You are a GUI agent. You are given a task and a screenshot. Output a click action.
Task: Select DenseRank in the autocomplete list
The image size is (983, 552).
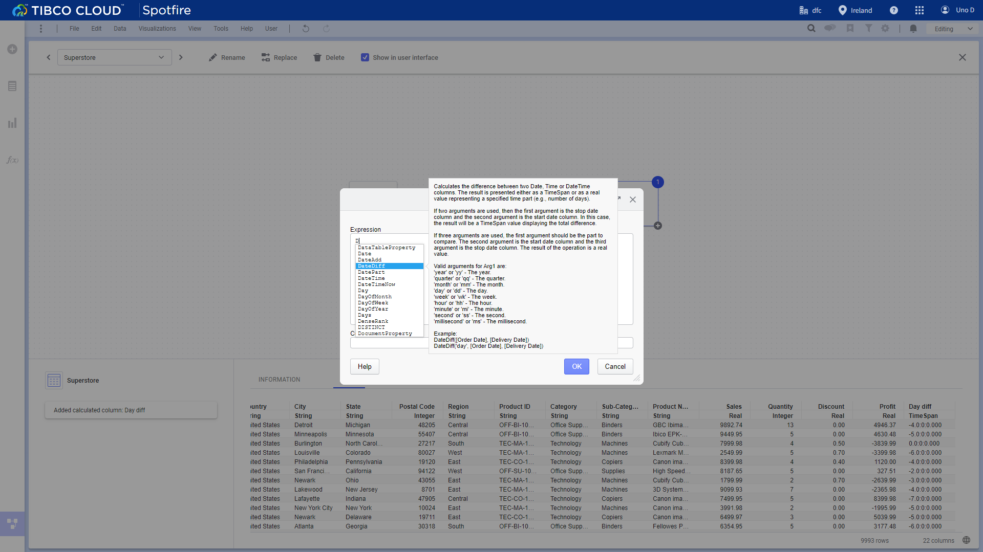point(389,321)
